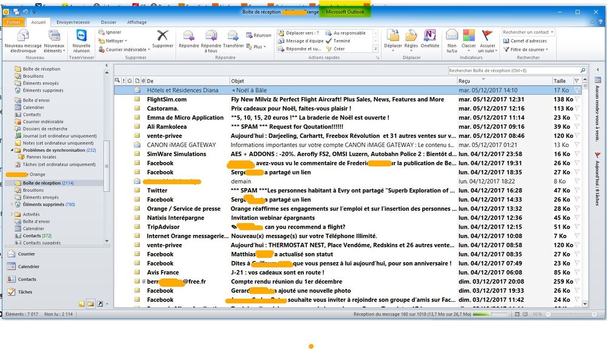
Task: Click the Rechercher Boîte de réception field
Action: pos(512,70)
